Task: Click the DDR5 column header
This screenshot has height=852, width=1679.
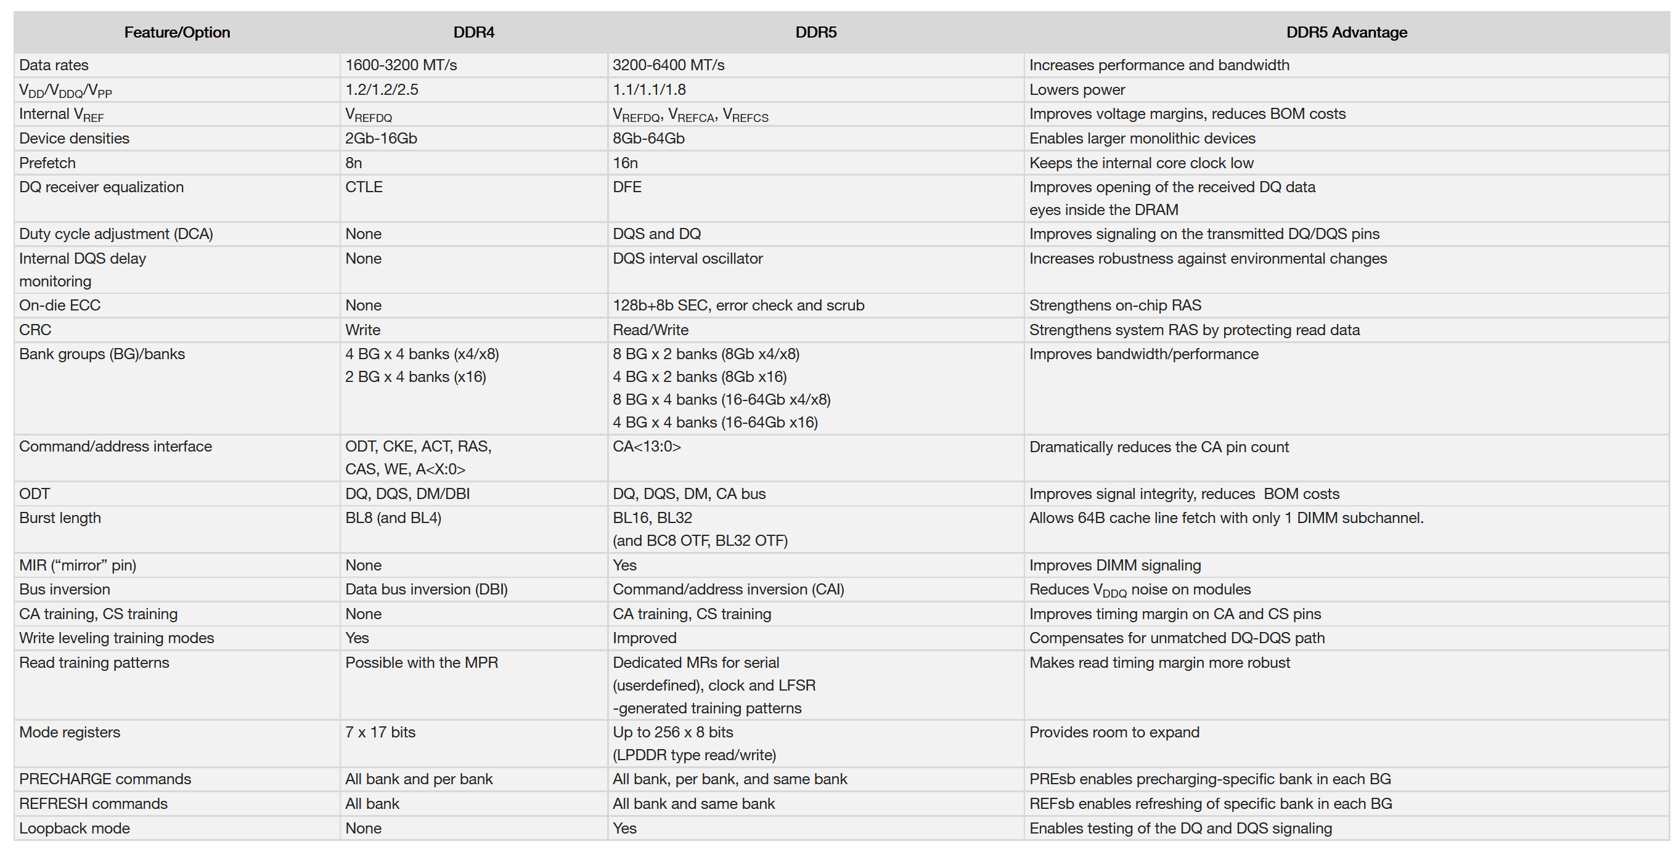Action: [x=815, y=33]
